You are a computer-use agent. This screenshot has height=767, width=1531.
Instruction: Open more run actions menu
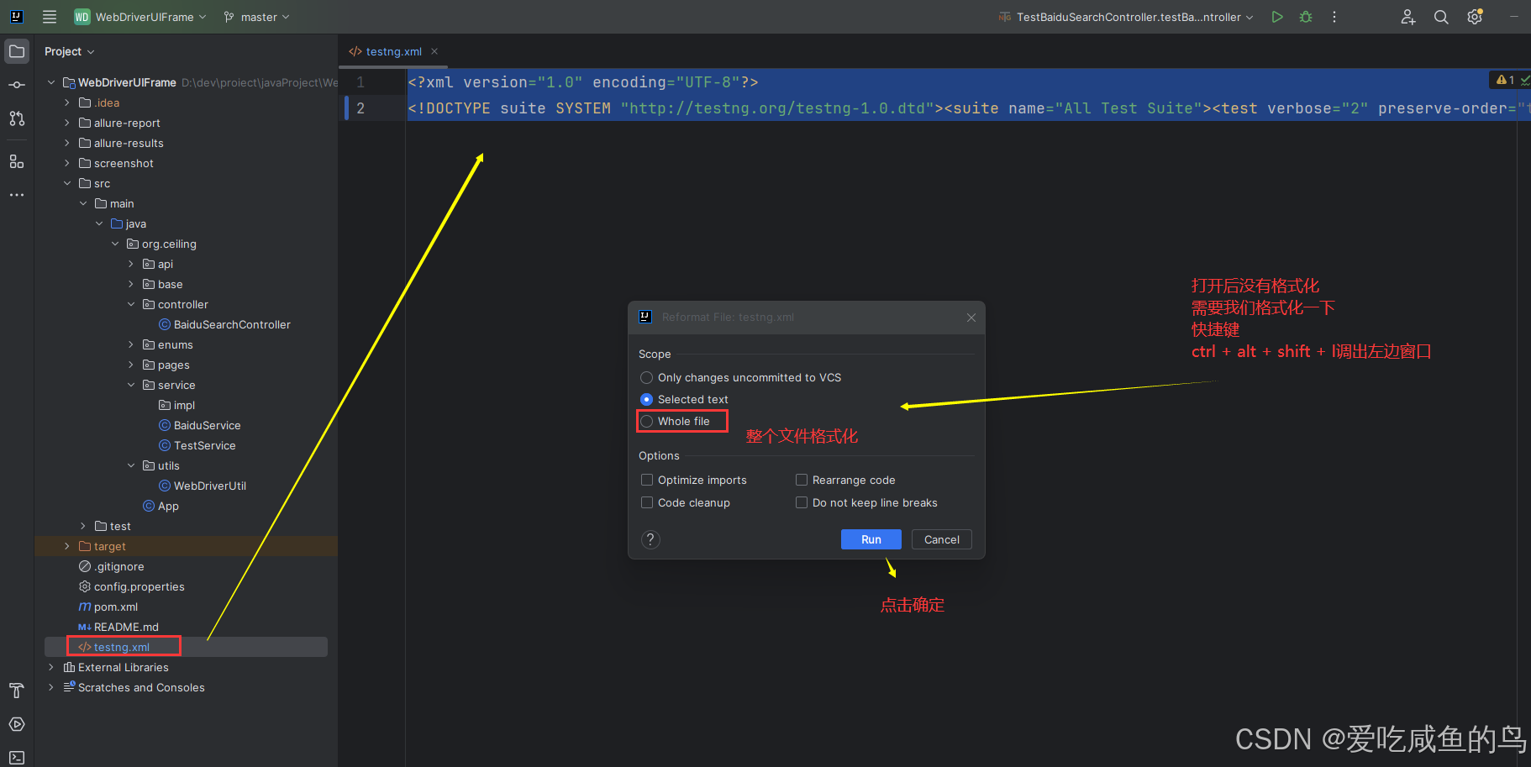click(1334, 17)
